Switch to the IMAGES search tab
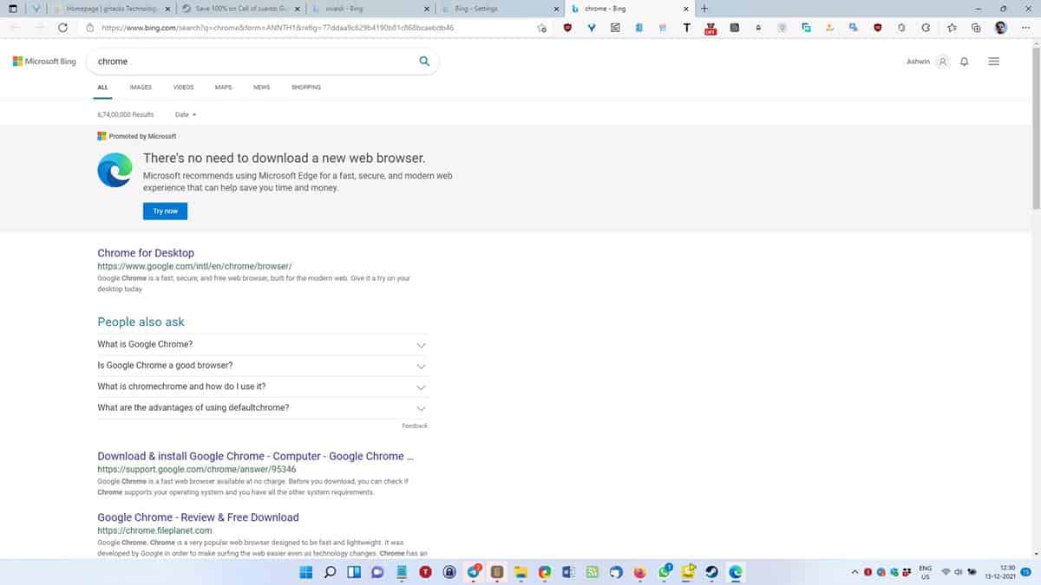The width and height of the screenshot is (1041, 585). point(140,88)
